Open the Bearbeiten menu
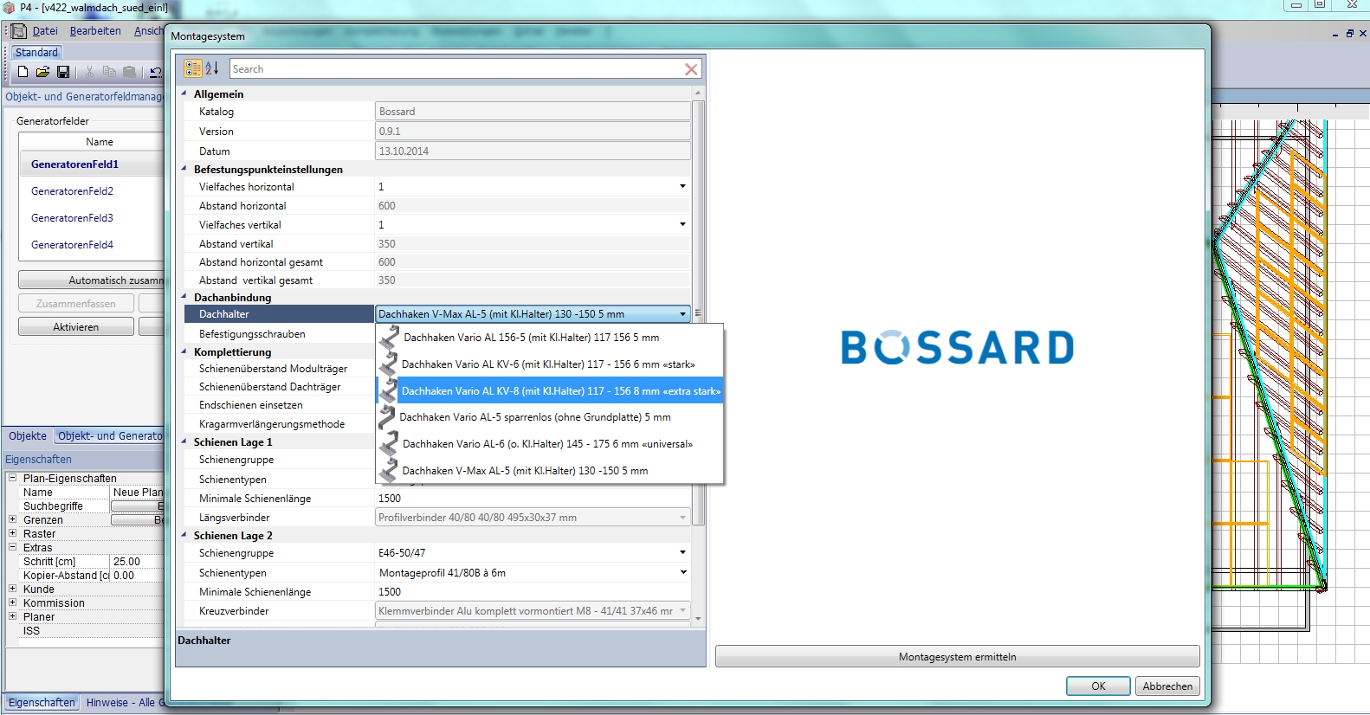 pyautogui.click(x=95, y=31)
